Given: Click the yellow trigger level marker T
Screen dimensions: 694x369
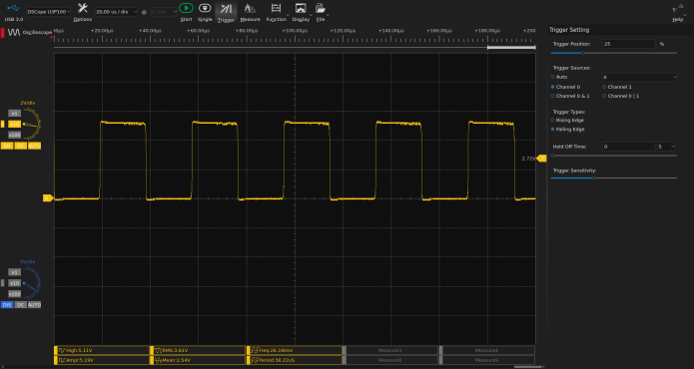Looking at the screenshot, I should coord(542,159).
